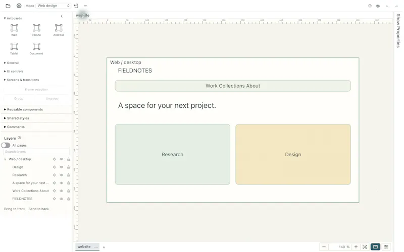404x252 pixels.
Task: Click the Ungroup button
Action: pyautogui.click(x=52, y=98)
